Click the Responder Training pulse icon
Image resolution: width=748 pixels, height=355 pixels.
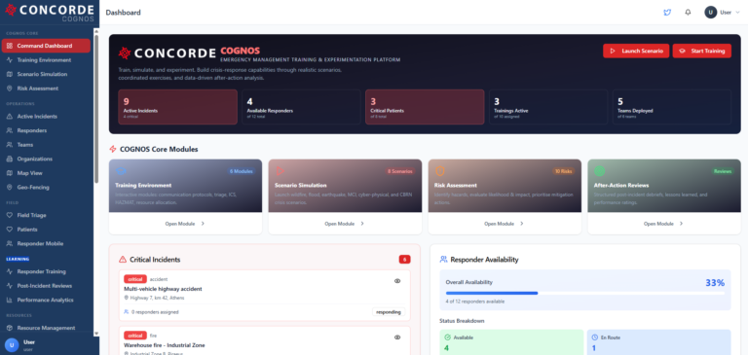[9, 271]
